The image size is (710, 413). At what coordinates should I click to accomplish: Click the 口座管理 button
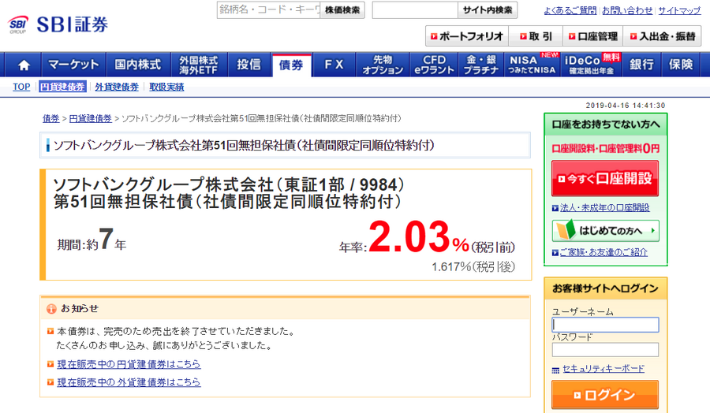[x=593, y=36]
